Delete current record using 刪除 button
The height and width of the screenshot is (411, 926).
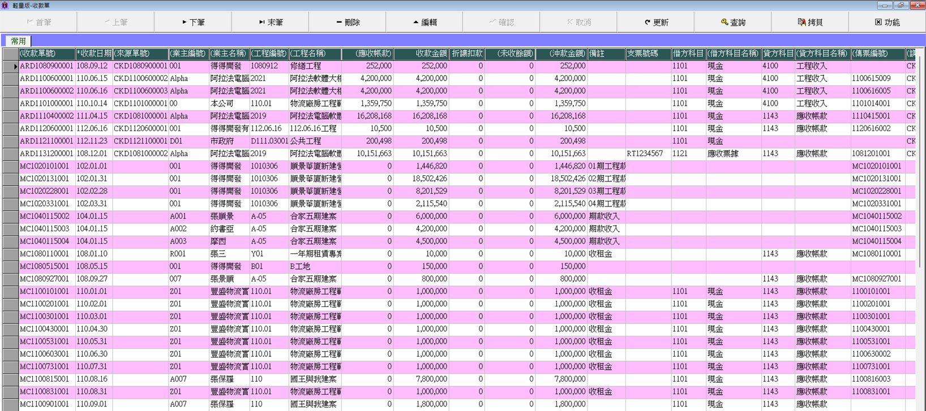[347, 22]
